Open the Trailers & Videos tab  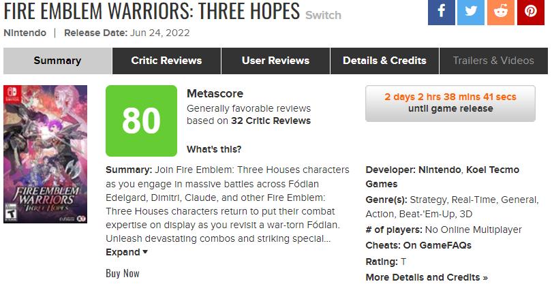click(493, 61)
